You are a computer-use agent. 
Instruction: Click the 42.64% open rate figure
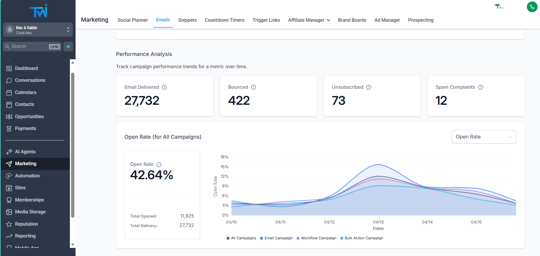[x=151, y=175]
